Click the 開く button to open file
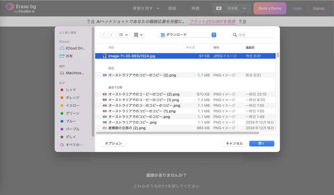Screen dimensions: 334x195 [262, 144]
